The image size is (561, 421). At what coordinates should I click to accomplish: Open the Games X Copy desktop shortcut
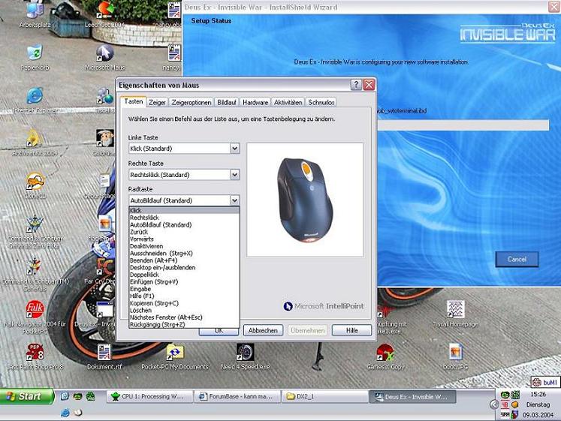(385, 356)
